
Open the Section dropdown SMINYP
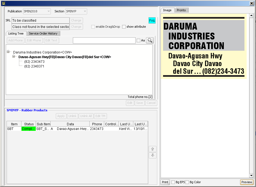tap(76, 11)
